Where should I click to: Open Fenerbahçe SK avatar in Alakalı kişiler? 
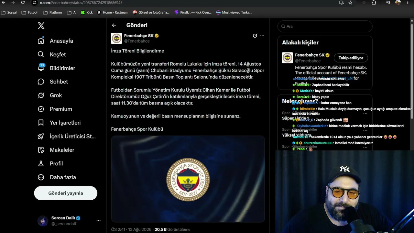tap(288, 58)
